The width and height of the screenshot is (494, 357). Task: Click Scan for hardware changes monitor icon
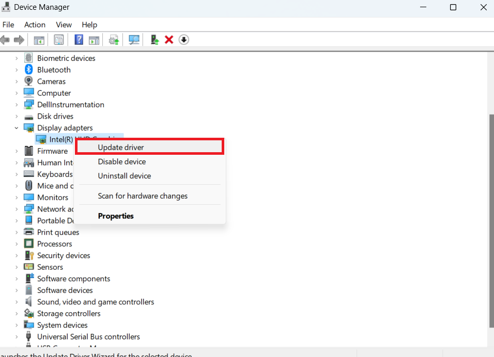134,40
